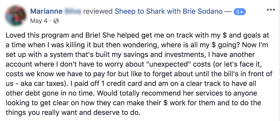Click the word "reviewed" in the header

pos(98,12)
